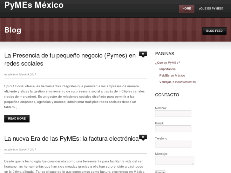Focus the Mensaje text area
This screenshot has height=173, width=231.
point(174,160)
